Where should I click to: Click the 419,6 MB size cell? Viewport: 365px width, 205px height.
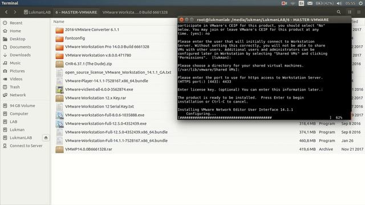tap(307, 149)
